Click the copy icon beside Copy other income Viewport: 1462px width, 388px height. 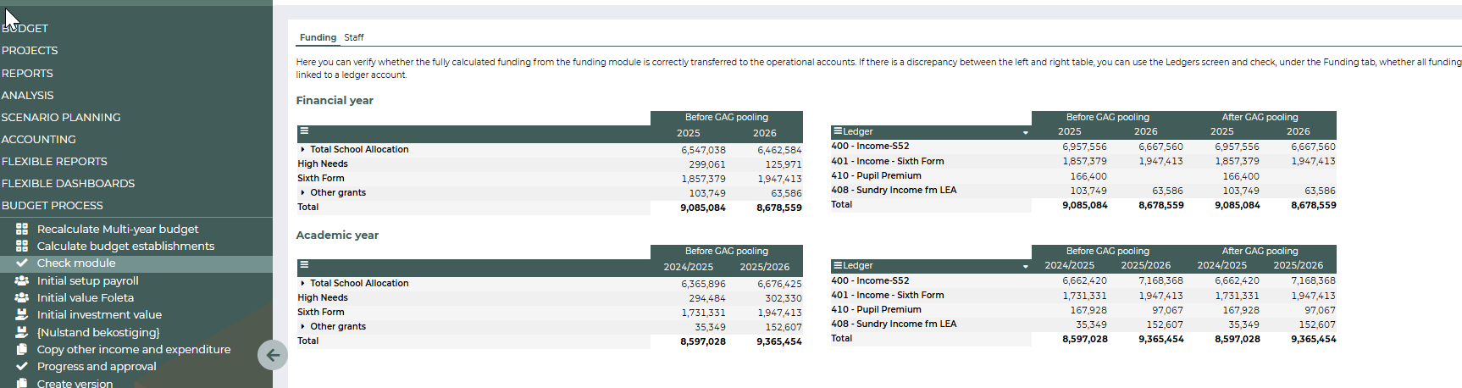(22, 349)
